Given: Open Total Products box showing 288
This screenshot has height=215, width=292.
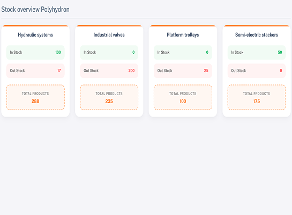Looking at the screenshot, I should (35, 97).
